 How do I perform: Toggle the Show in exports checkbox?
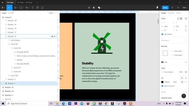(x=162, y=86)
